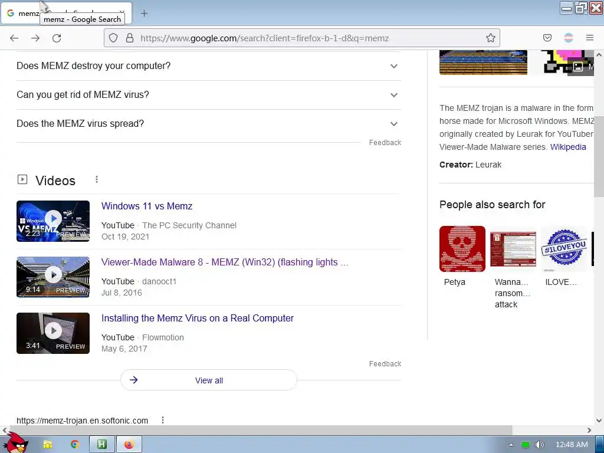Image resolution: width=604 pixels, height=453 pixels.
Task: Go forward with the browser forward arrow
Action: click(x=35, y=38)
